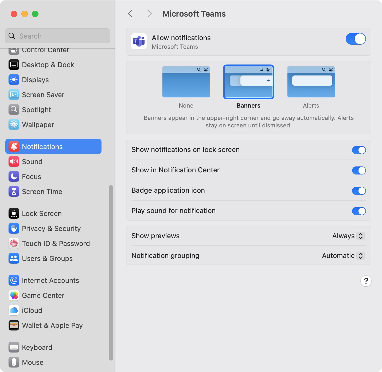Viewport: 382px width, 372px height.
Task: Disable Allow notifications for Microsoft Teams
Action: pos(356,39)
